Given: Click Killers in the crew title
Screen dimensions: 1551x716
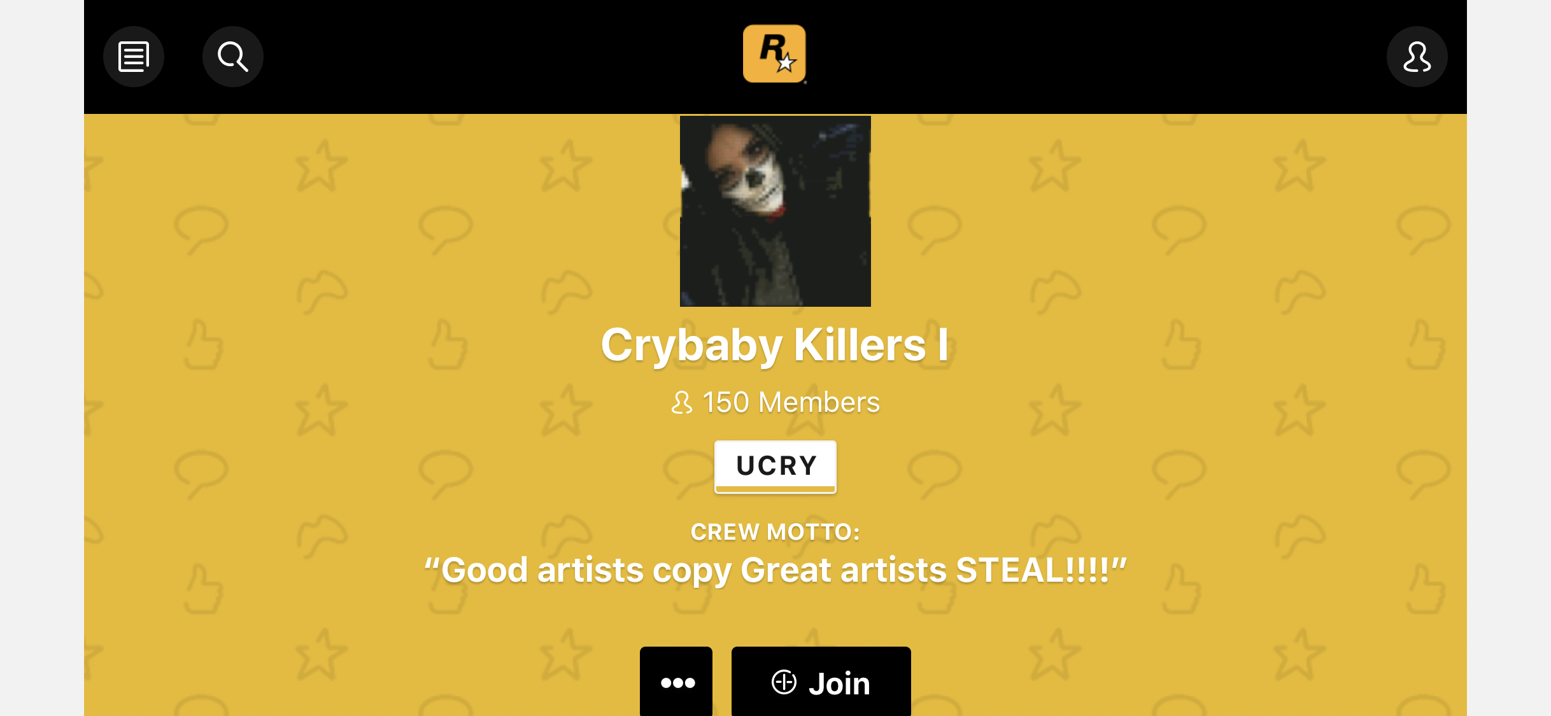Looking at the screenshot, I should tap(860, 344).
